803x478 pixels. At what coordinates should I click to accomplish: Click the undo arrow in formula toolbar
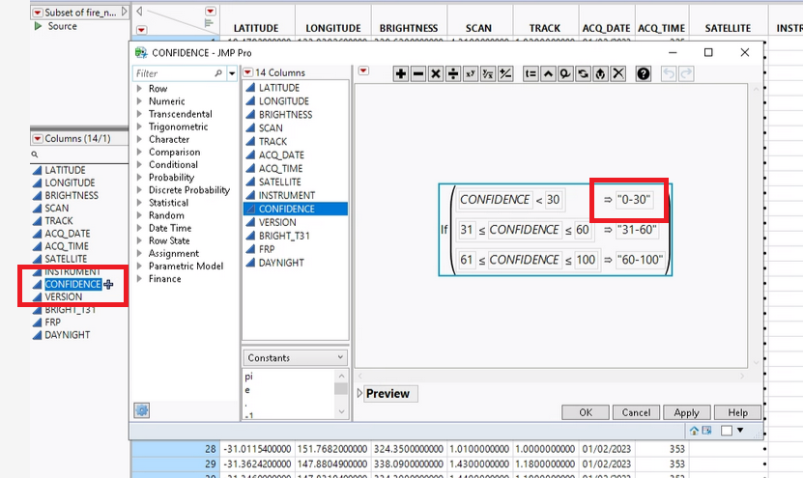[669, 73]
